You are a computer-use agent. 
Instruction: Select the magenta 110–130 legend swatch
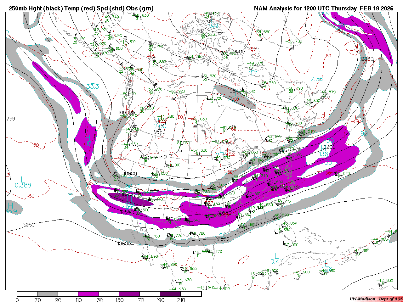88,294
